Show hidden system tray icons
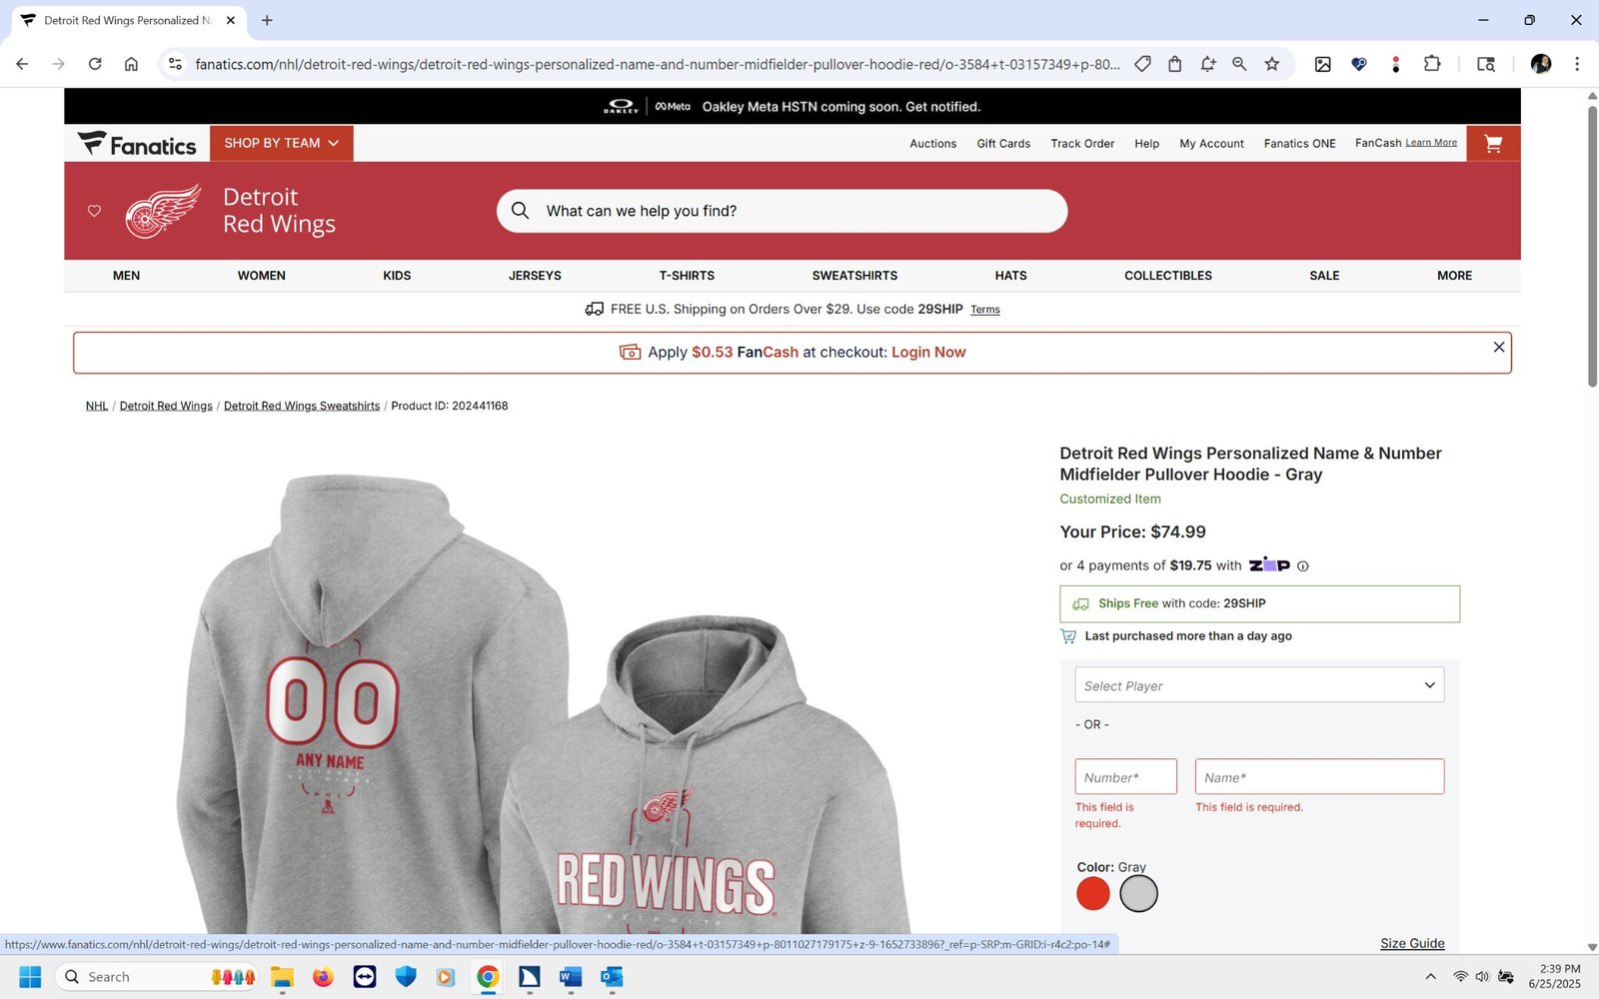The image size is (1599, 999). coord(1430,976)
